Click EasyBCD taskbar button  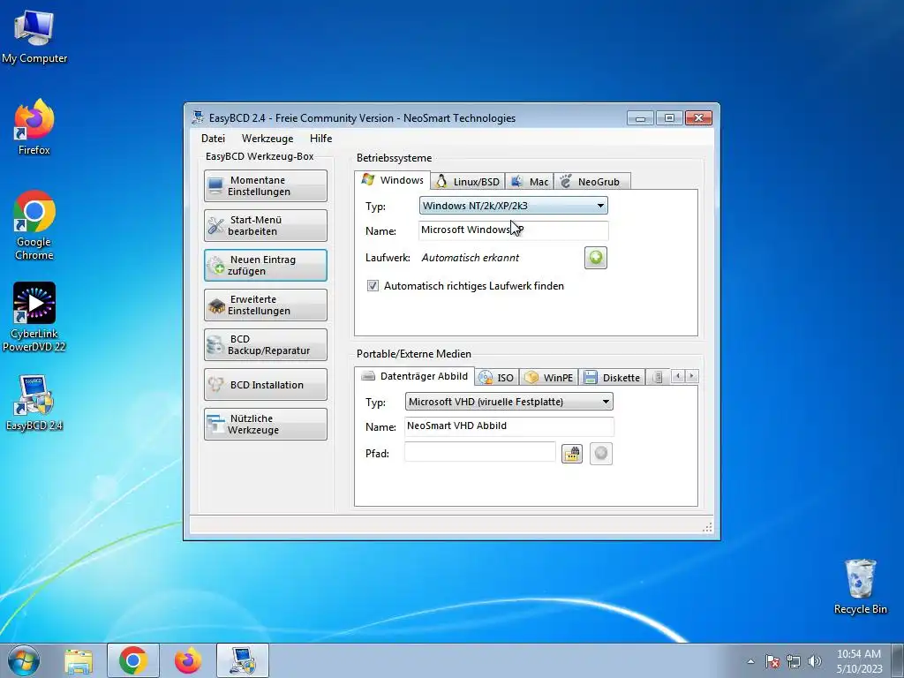click(x=243, y=660)
